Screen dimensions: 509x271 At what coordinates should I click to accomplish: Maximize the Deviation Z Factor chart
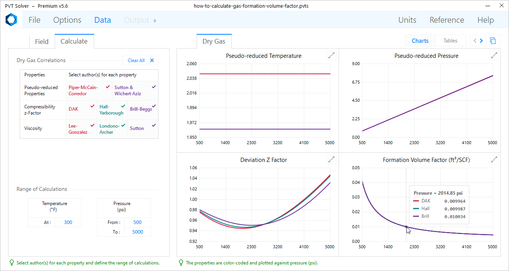(x=331, y=159)
